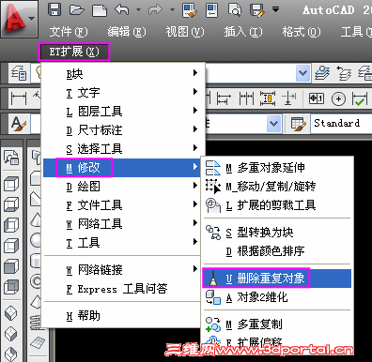
Task: Click the Plot Preview magnifier icon
Action: click(235, 10)
